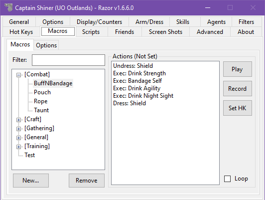Create a macro with New... button
The width and height of the screenshot is (265, 200).
pos(31,181)
